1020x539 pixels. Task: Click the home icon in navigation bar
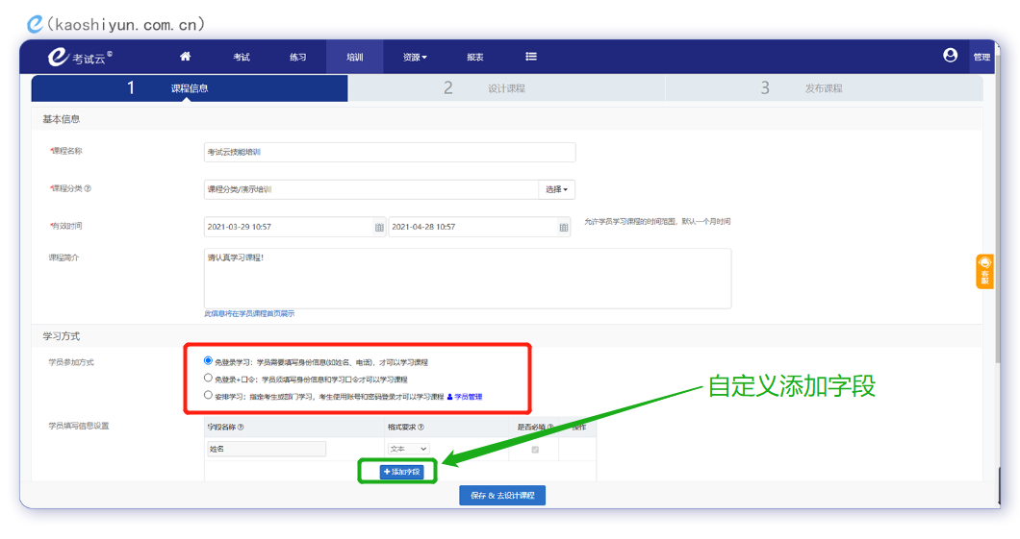pos(186,57)
